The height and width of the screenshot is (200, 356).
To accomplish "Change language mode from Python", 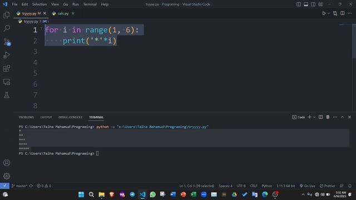I will (267, 186).
